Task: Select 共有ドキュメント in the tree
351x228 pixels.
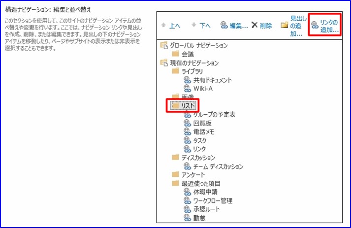Action: [213, 80]
